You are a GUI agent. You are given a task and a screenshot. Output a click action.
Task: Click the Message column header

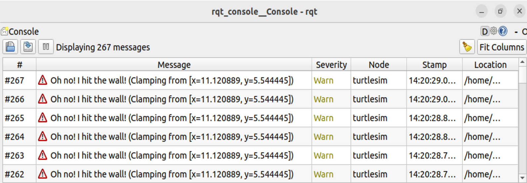174,65
